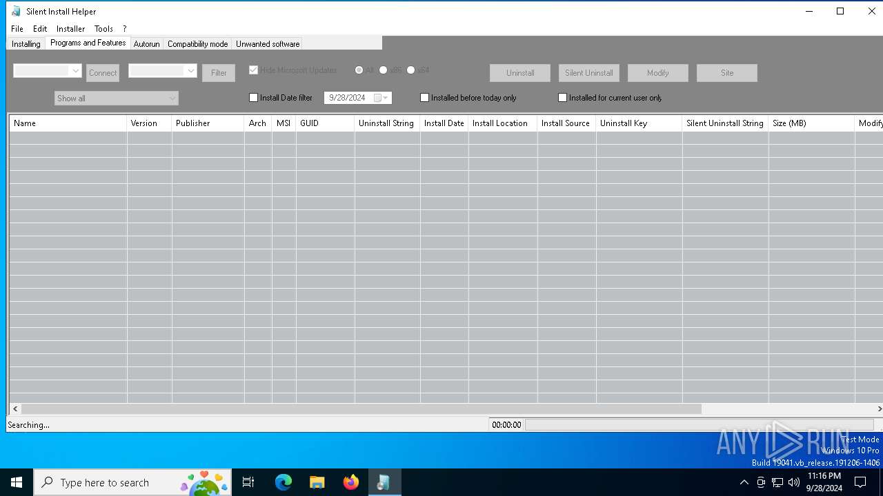Screen dimensions: 883x496
Task: Switch to the Autorun tab
Action: pyautogui.click(x=146, y=44)
